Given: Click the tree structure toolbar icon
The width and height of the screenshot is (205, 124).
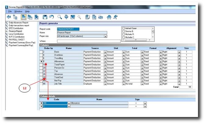Looking at the screenshot, I should 15,17.
